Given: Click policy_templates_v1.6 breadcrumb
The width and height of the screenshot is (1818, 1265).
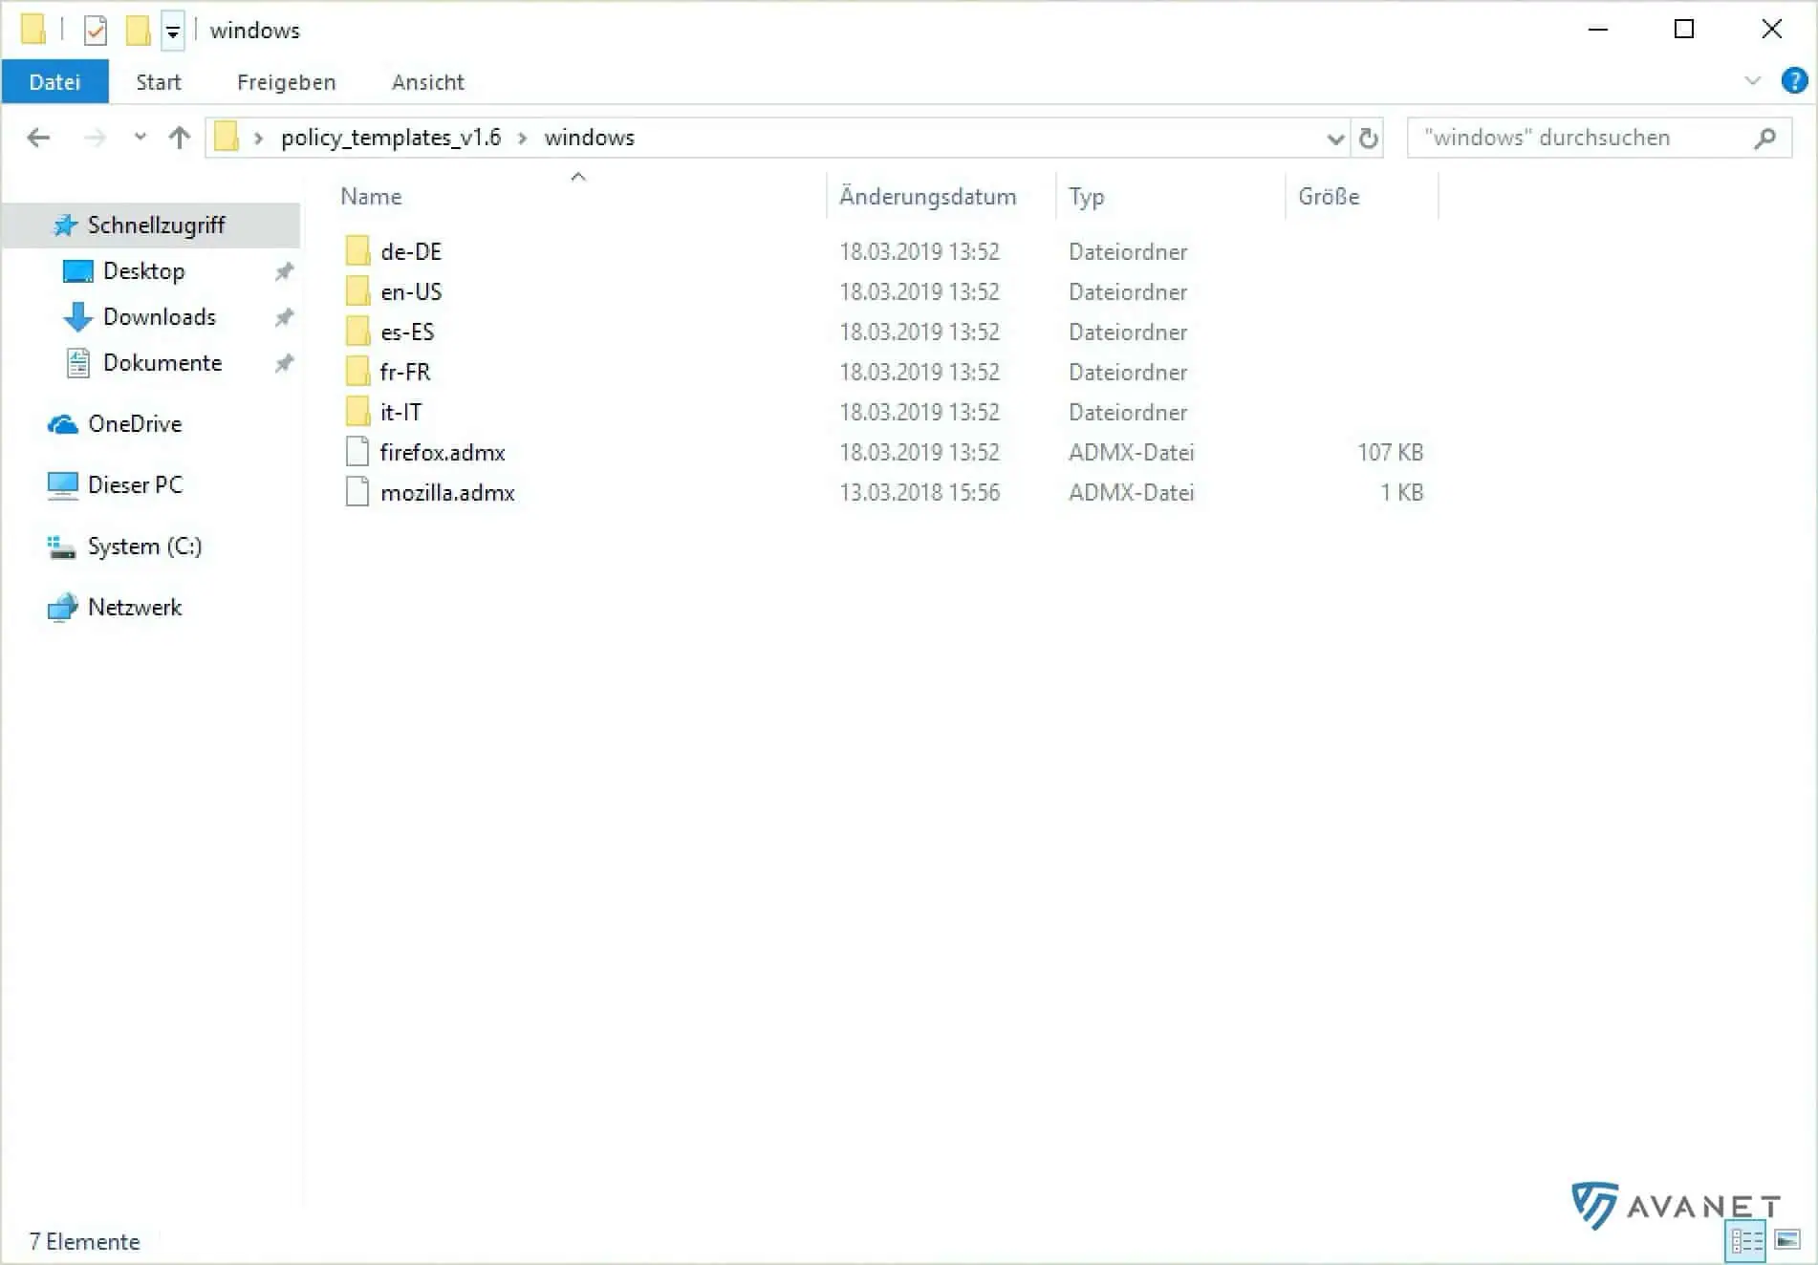Looking at the screenshot, I should point(390,139).
